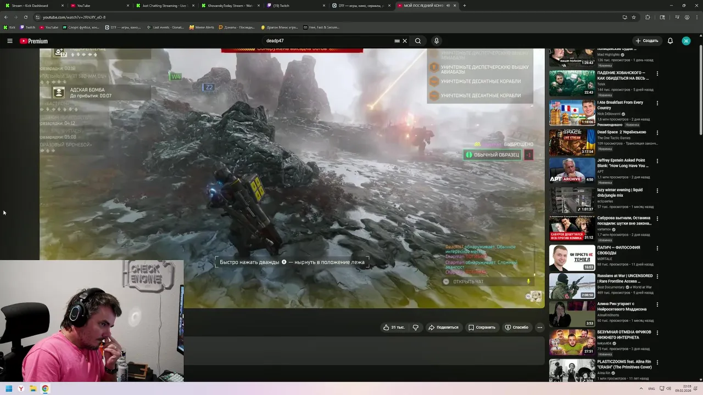The height and width of the screenshot is (395, 703).
Task: Open the account avatar menu
Action: (x=686, y=41)
